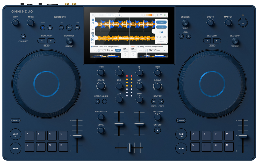Expand the deck 1 dropdown arrow on screen

click(94, 50)
